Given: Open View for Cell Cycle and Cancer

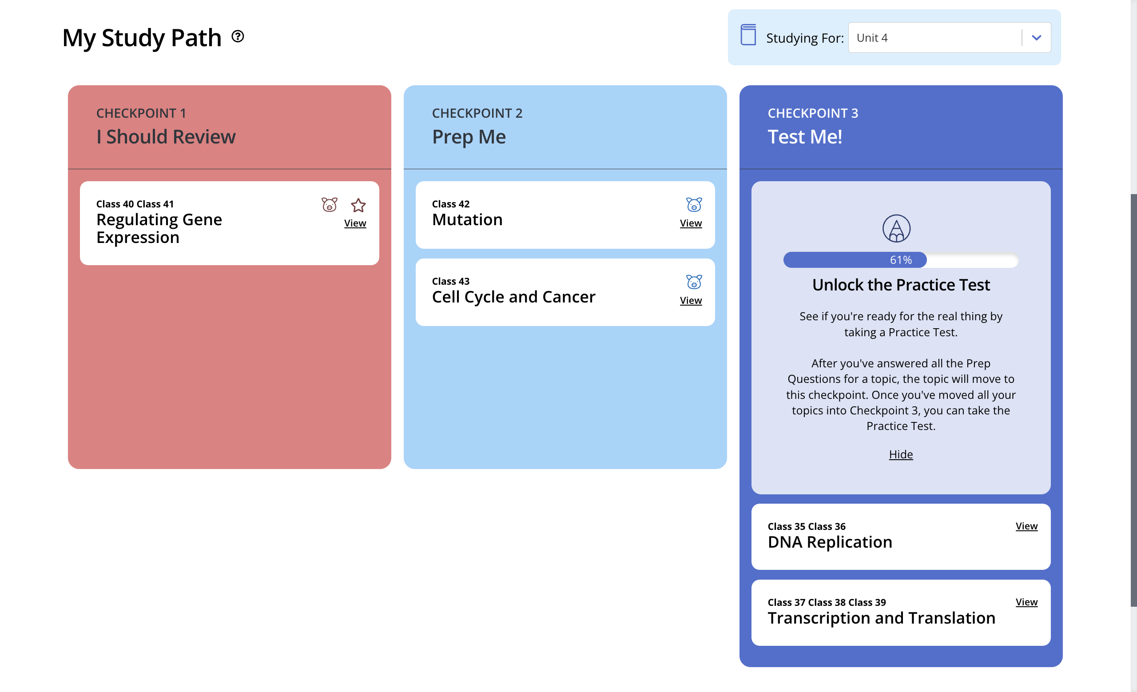Looking at the screenshot, I should pos(690,301).
